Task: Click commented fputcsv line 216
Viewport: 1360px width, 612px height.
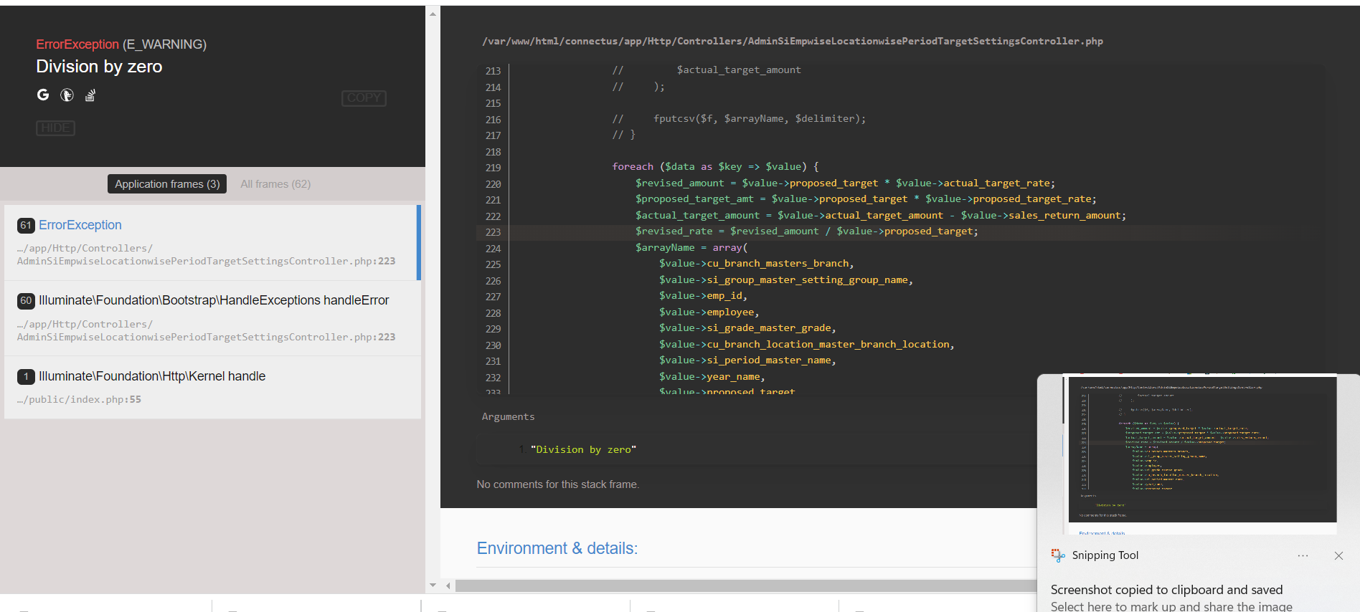Action: click(739, 119)
